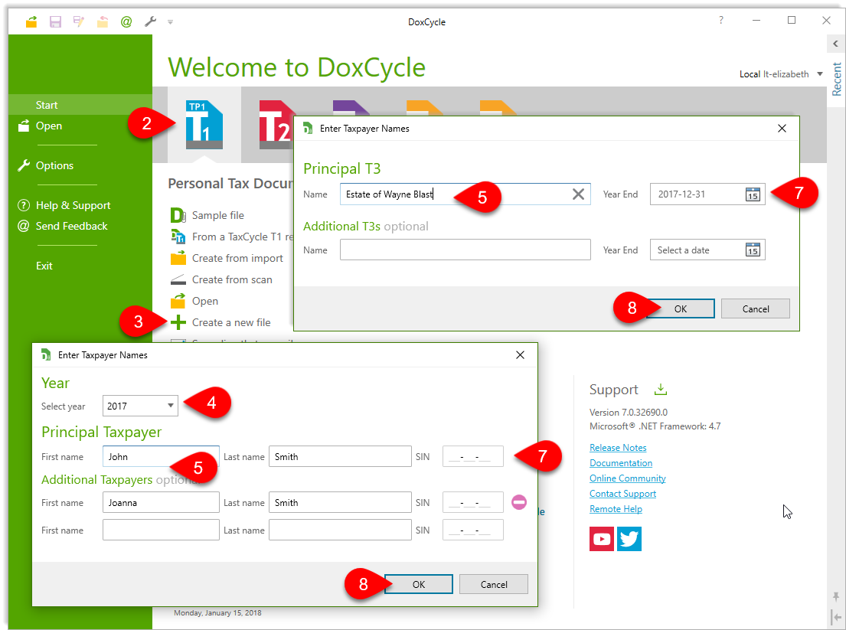Click the @ feedback icon in title toolbar
Viewport: 846px width, 630px height.
click(x=126, y=21)
